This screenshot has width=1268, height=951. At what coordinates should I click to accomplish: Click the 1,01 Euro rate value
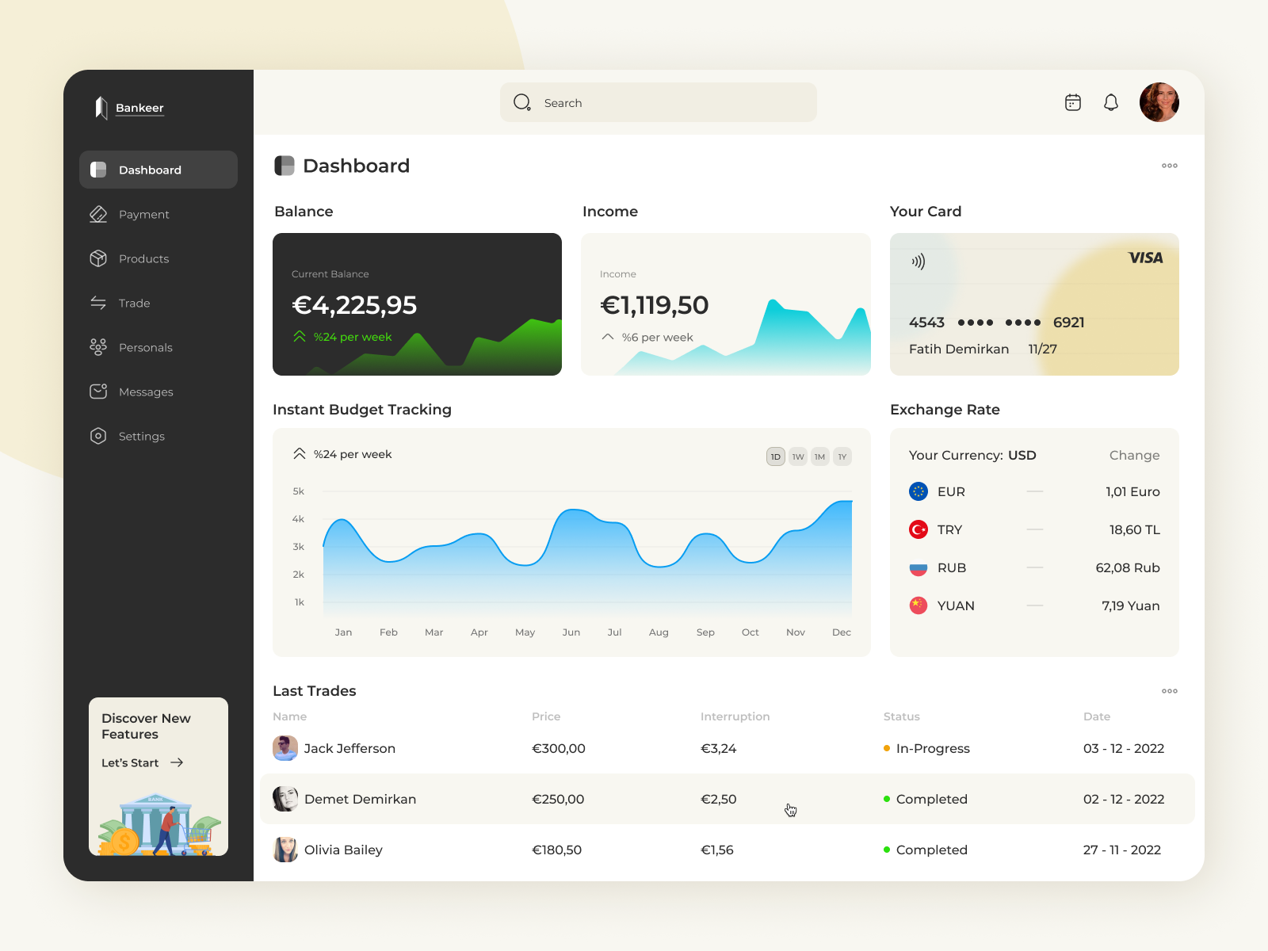point(1132,491)
